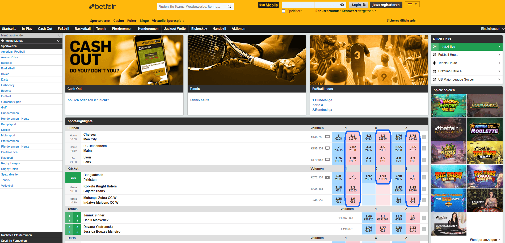The height and width of the screenshot is (243, 505).
Task: Switch to the Eishockey tab
Action: click(x=199, y=29)
